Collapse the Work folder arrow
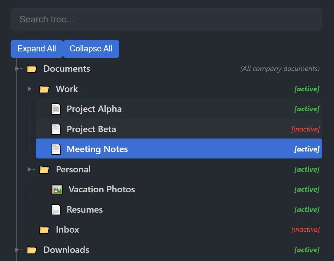334x261 pixels. tap(29, 89)
